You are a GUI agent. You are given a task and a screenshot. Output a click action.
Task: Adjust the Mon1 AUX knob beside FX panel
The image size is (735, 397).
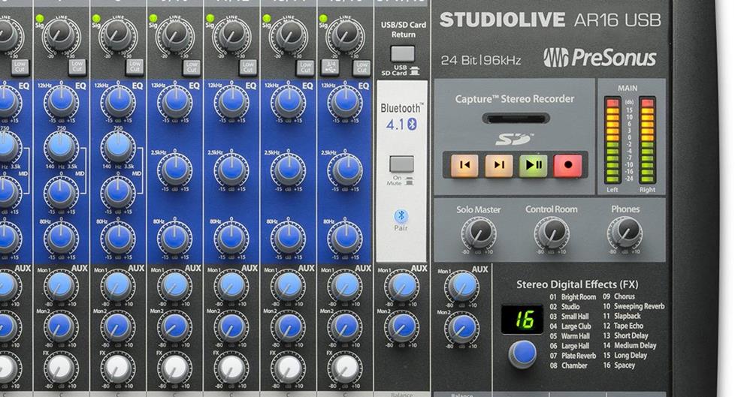(462, 286)
